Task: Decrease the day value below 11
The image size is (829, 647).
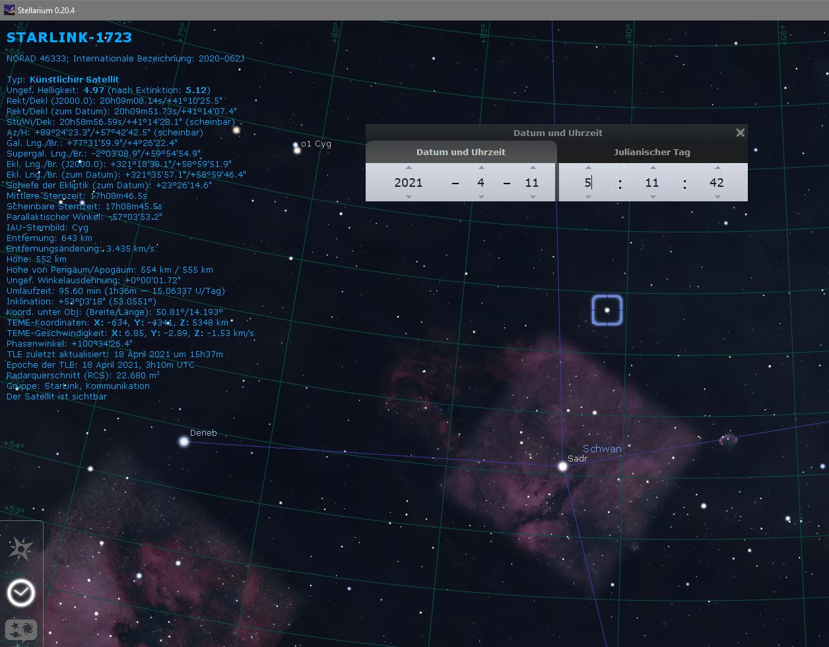Action: click(x=532, y=197)
